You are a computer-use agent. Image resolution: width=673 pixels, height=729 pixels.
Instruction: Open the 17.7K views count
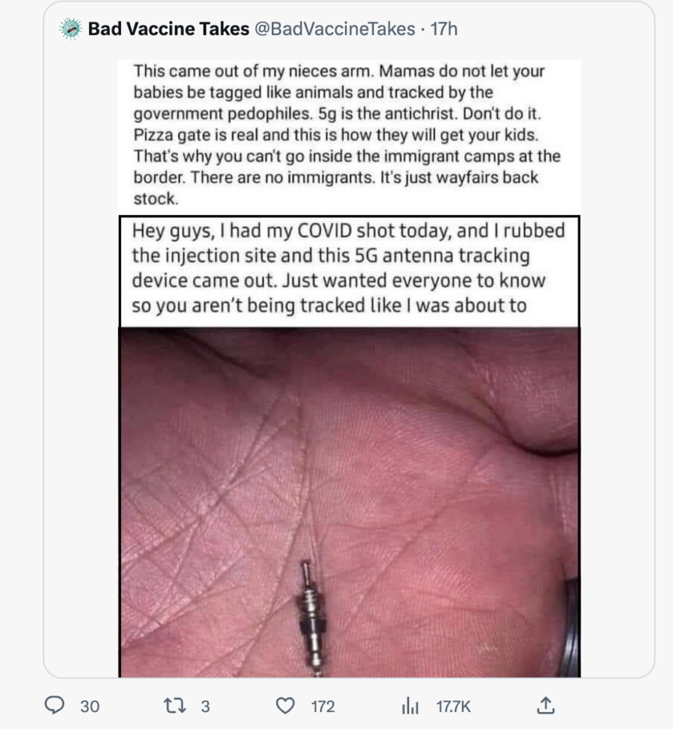click(453, 706)
